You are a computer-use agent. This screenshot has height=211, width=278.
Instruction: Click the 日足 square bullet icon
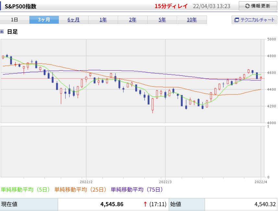(2, 32)
